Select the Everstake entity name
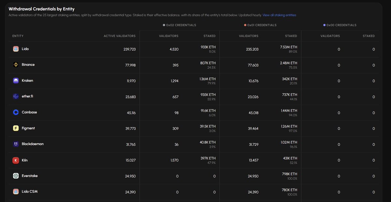 (x=30, y=176)
